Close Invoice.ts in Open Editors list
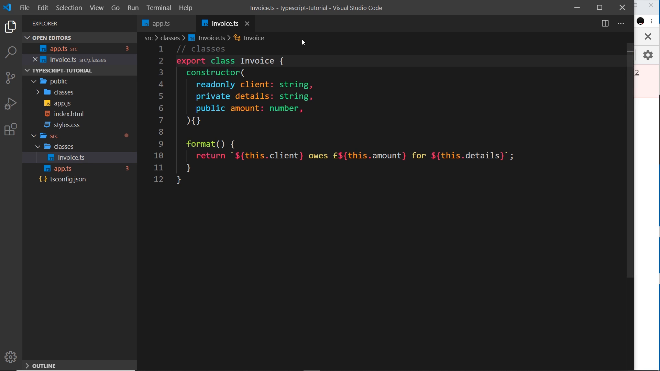The image size is (660, 371). pyautogui.click(x=35, y=59)
